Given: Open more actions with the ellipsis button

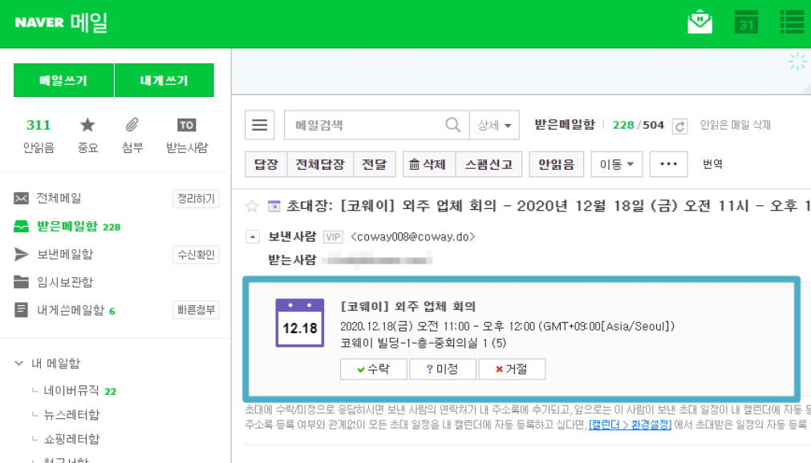Looking at the screenshot, I should (668, 164).
